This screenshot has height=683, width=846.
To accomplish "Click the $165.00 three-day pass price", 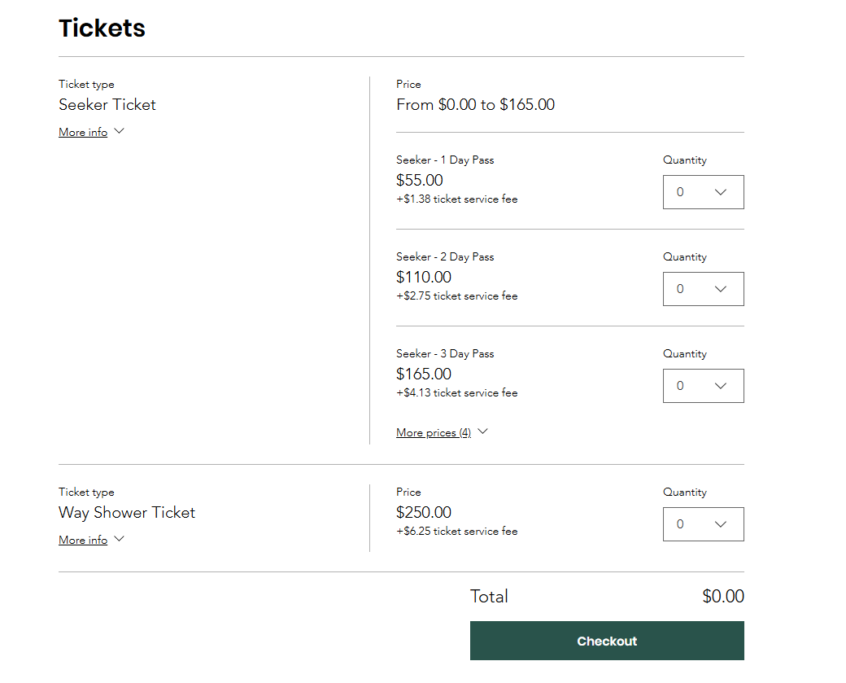I will pyautogui.click(x=424, y=374).
